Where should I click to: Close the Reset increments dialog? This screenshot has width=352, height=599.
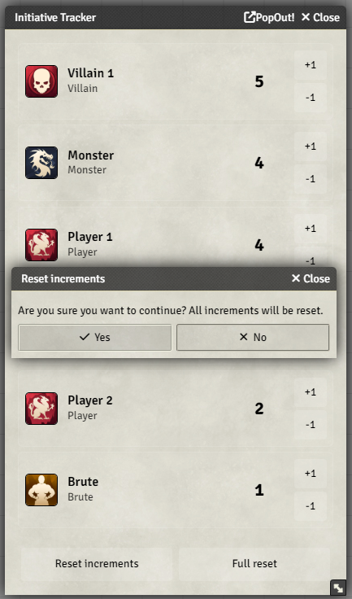pyautogui.click(x=311, y=278)
